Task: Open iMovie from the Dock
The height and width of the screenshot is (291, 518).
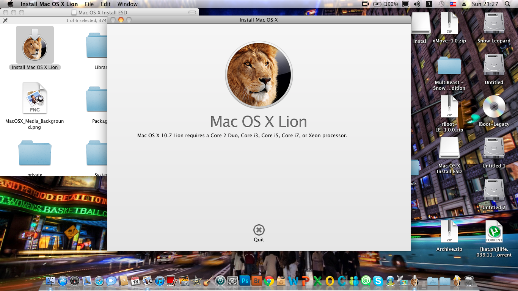Action: coord(196,281)
